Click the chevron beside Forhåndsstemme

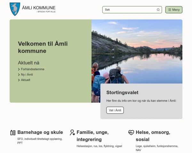pyautogui.click(x=19, y=69)
